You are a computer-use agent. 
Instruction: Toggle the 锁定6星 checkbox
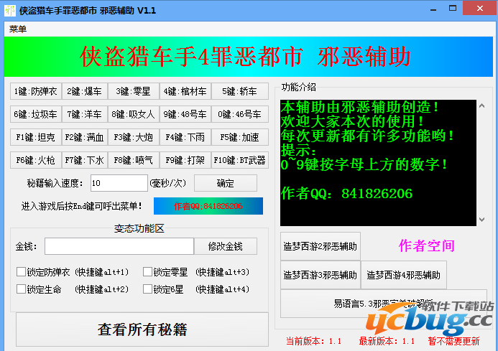click(x=148, y=289)
